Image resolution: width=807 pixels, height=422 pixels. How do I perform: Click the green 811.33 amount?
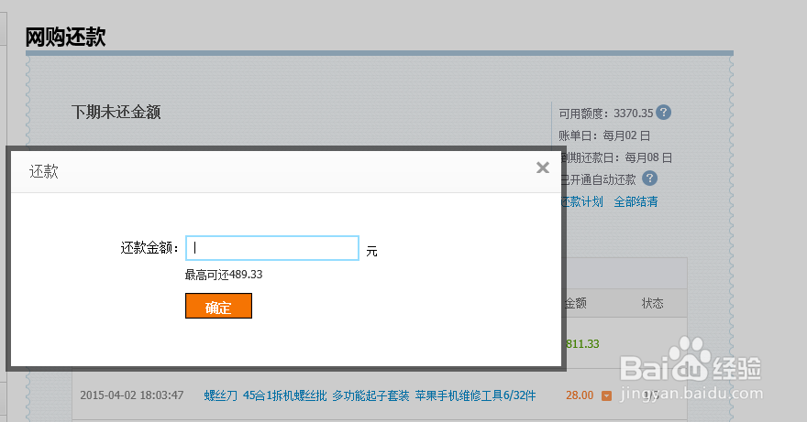pyautogui.click(x=582, y=344)
